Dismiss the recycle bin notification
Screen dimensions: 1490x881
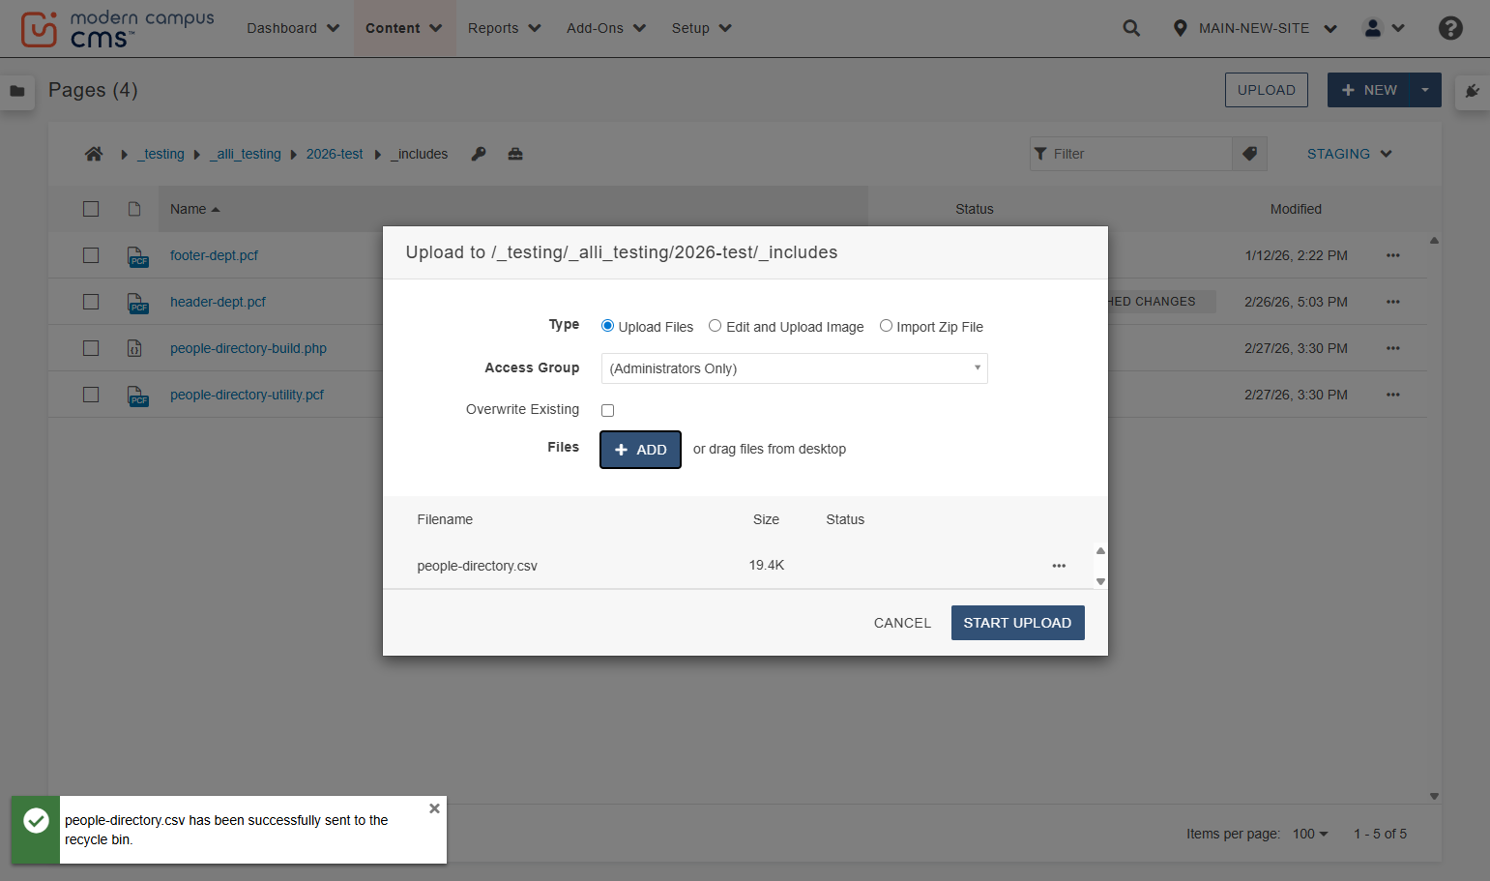tap(434, 808)
